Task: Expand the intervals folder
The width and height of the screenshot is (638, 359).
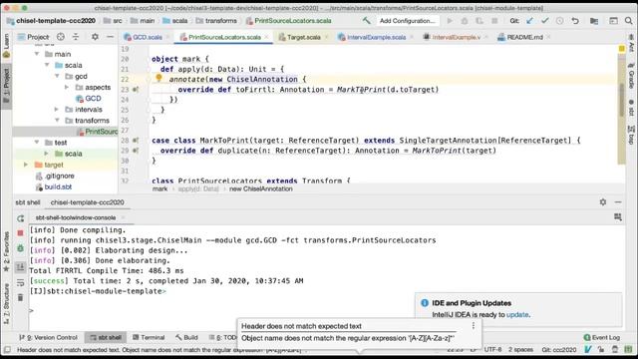Action: [x=57, y=109]
